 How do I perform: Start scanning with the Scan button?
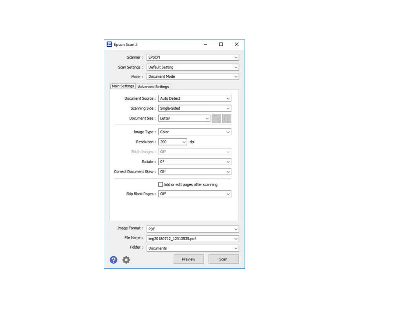pos(223,259)
